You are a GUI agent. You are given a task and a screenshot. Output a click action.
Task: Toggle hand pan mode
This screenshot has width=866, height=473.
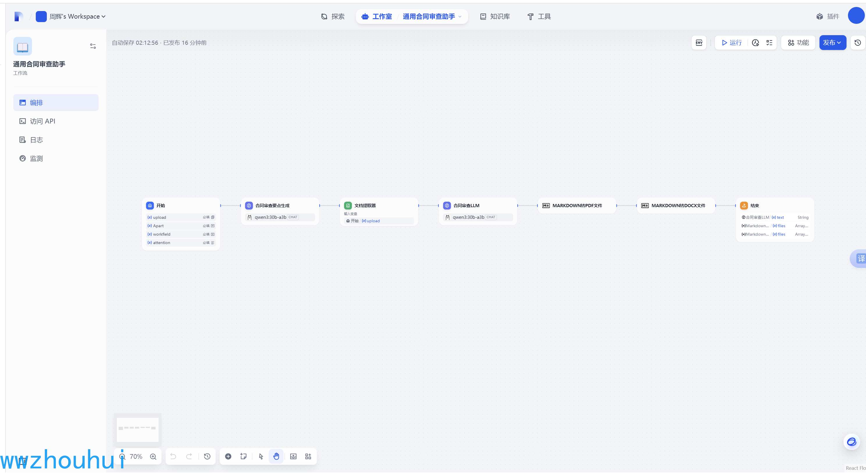click(x=276, y=456)
